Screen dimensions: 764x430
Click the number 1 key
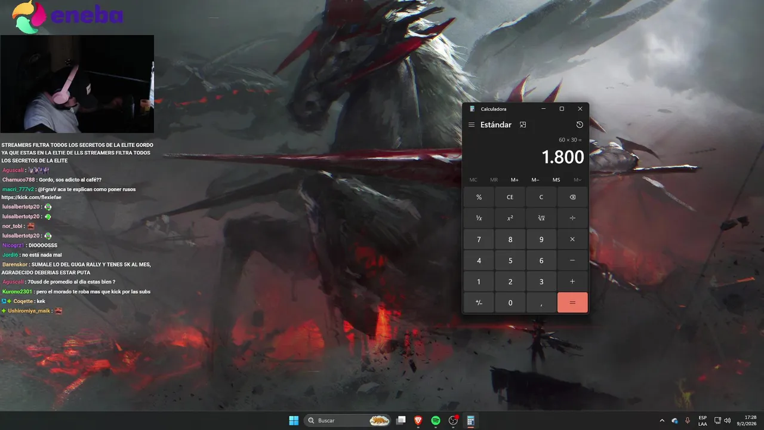coord(479,281)
